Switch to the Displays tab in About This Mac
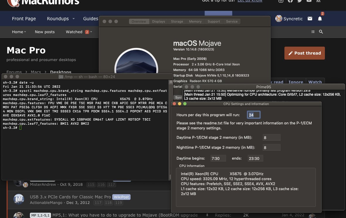Viewport: 346px width, 218px height. 158,21
